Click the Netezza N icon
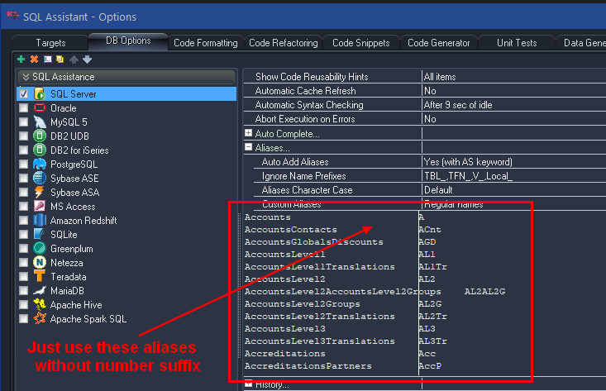This screenshot has height=391, width=606. 40,262
